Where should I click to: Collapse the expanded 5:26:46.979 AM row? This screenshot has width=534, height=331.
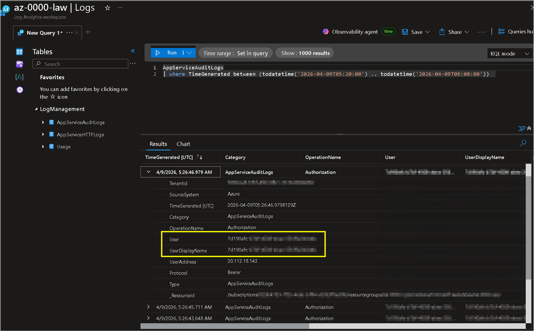148,172
